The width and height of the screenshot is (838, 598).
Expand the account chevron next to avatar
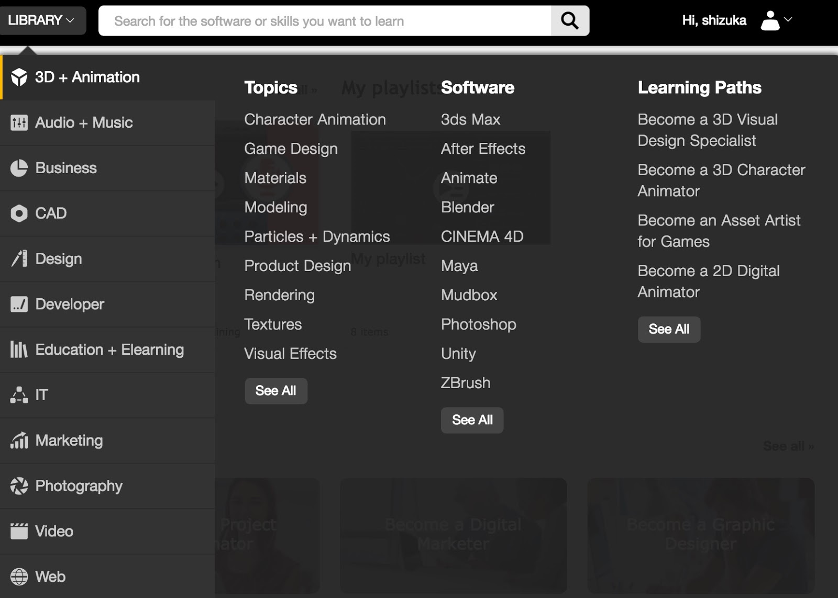coord(788,20)
